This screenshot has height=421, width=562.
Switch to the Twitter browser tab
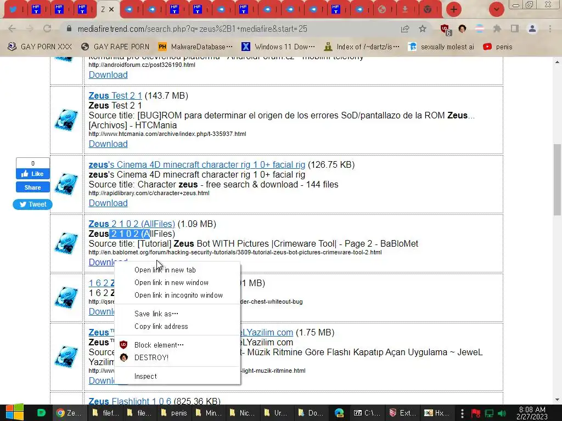click(x=14, y=9)
